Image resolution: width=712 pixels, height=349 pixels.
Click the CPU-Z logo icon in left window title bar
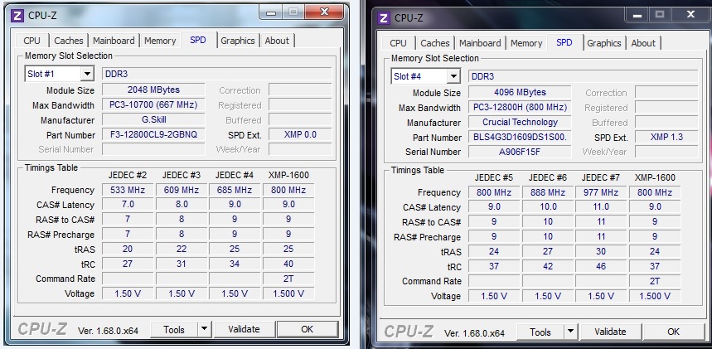point(17,16)
